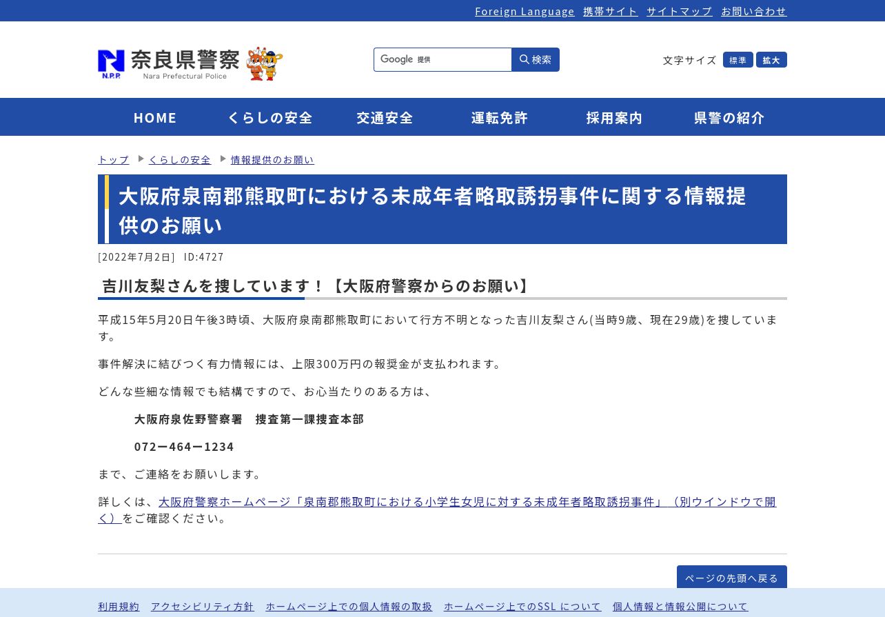Click トップ breadcrumb link

(x=114, y=160)
